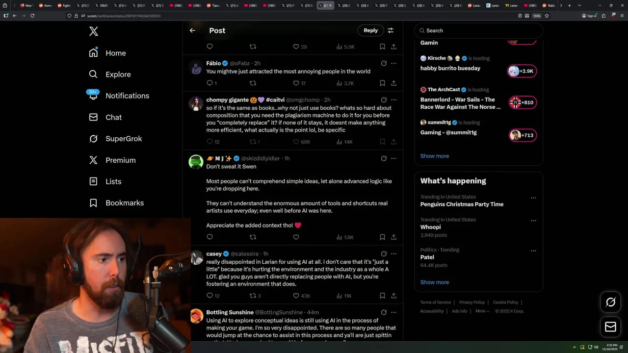Open Chat in the sidebar

(x=105, y=117)
